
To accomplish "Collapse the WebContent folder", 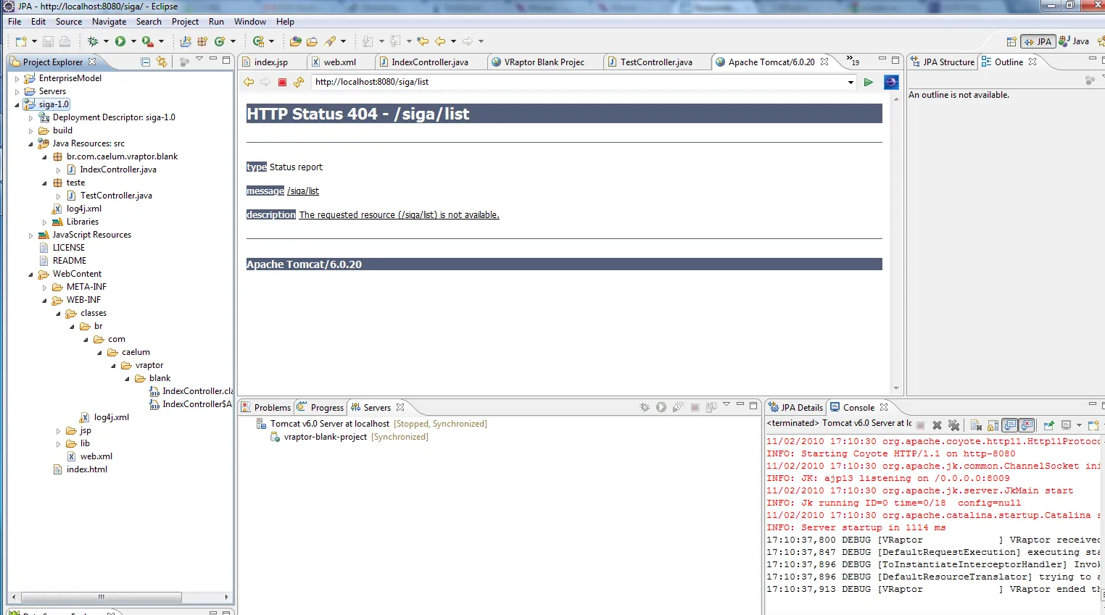I will (x=30, y=275).
